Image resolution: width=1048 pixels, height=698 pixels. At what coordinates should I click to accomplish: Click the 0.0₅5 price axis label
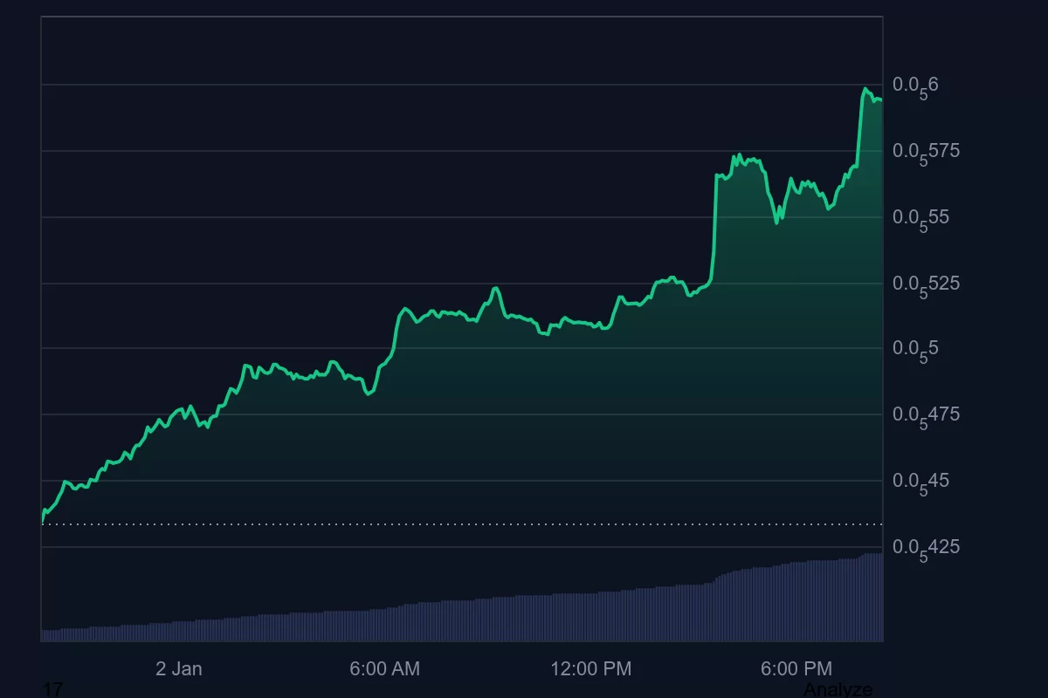pos(915,350)
